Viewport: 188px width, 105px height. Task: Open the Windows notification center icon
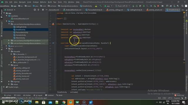184,102
